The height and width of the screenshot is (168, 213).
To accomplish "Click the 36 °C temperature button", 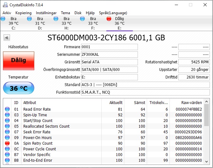I will (19, 88).
